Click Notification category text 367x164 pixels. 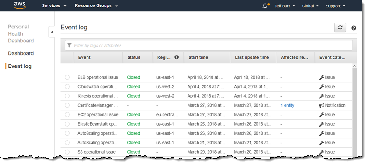click(335, 105)
